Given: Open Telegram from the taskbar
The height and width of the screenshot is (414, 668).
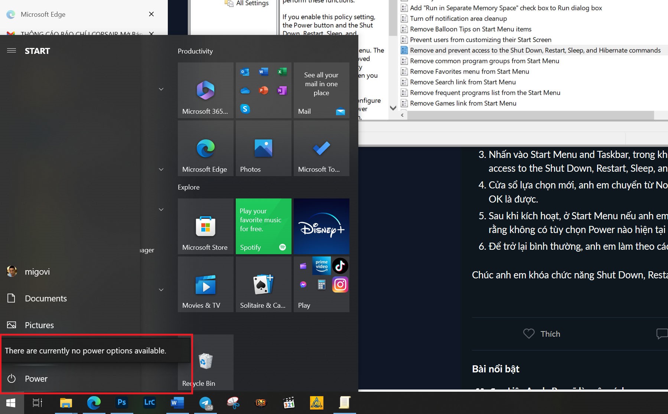Looking at the screenshot, I should point(205,403).
